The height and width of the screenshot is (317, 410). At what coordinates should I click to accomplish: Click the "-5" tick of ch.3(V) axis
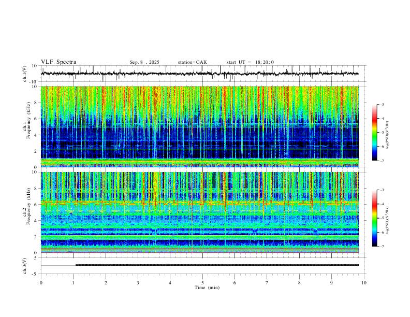(x=35, y=274)
